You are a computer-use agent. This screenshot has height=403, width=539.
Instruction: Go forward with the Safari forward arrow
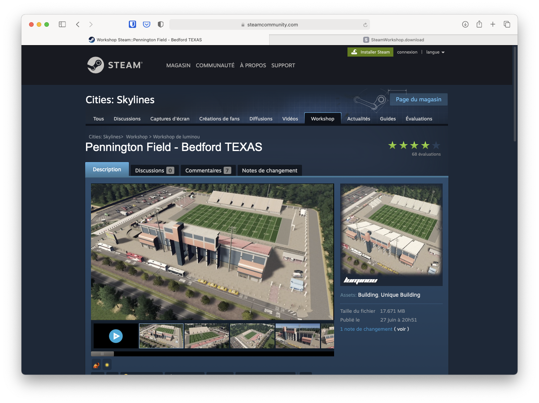coord(91,24)
